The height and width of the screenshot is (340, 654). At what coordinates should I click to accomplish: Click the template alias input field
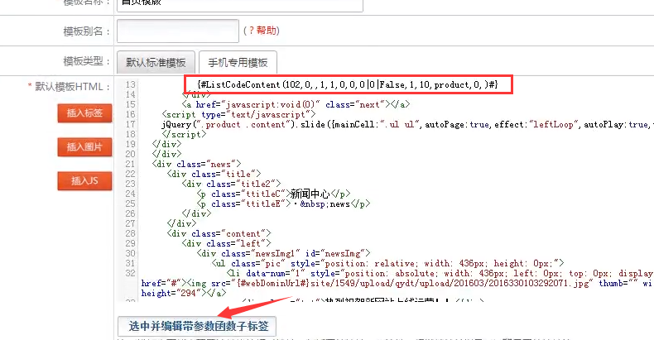[x=177, y=31]
